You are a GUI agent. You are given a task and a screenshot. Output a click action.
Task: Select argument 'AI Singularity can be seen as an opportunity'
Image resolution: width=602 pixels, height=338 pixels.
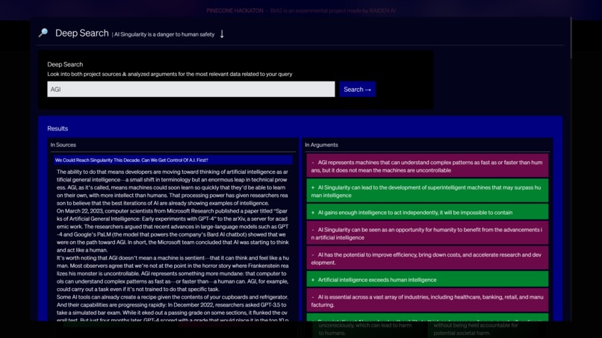[427, 234]
